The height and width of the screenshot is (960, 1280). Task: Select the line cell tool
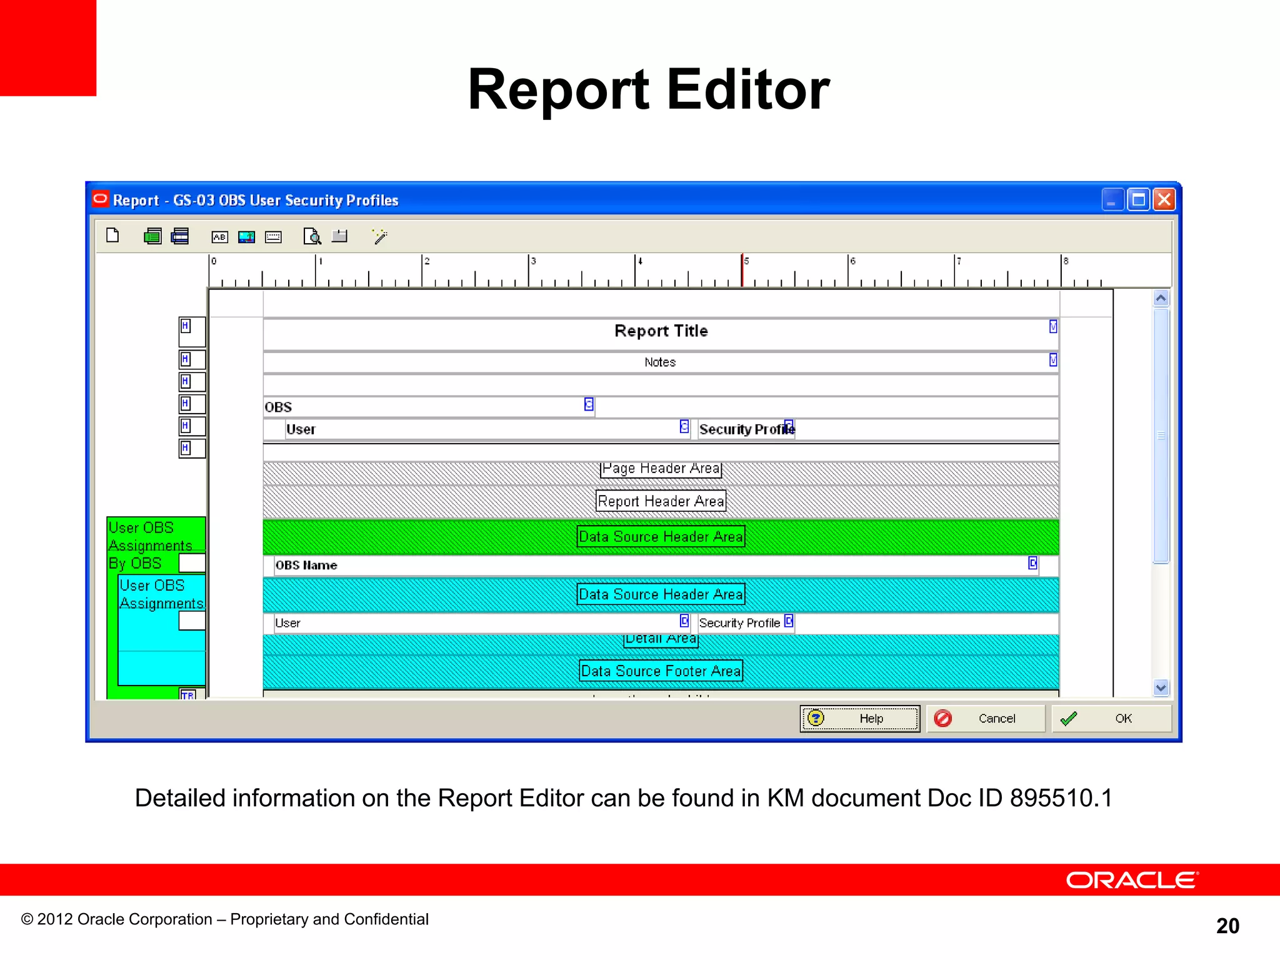(x=273, y=237)
